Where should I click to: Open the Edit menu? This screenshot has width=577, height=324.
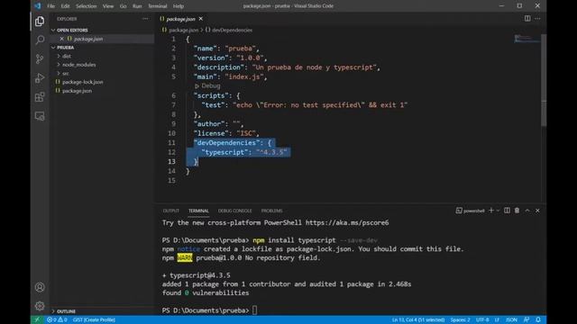point(65,6)
